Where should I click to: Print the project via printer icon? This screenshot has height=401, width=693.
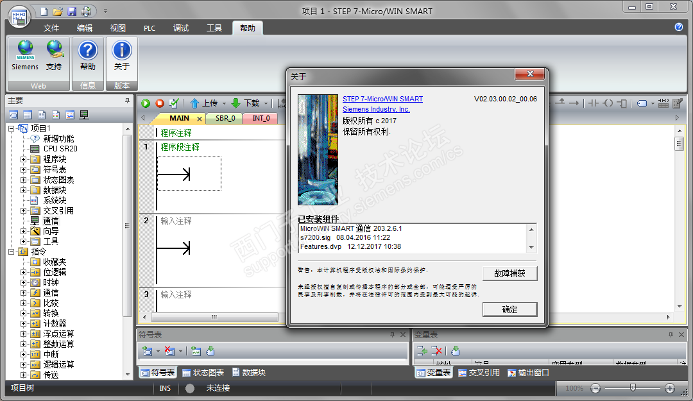point(86,11)
